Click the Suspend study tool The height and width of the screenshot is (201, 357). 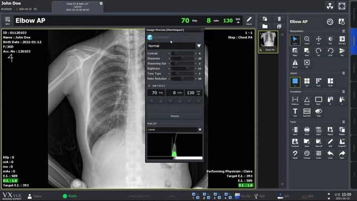click(295, 143)
